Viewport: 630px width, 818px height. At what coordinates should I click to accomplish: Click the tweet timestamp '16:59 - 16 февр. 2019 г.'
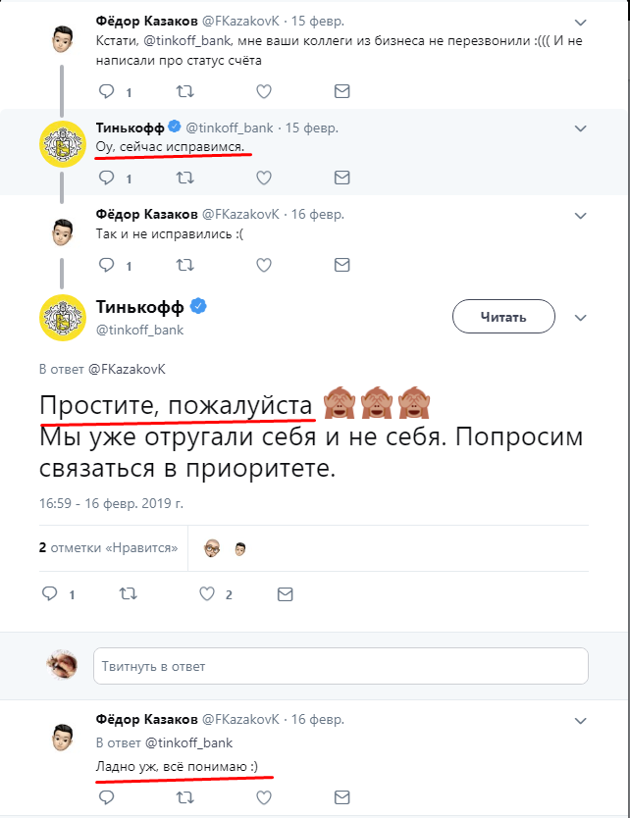point(111,503)
